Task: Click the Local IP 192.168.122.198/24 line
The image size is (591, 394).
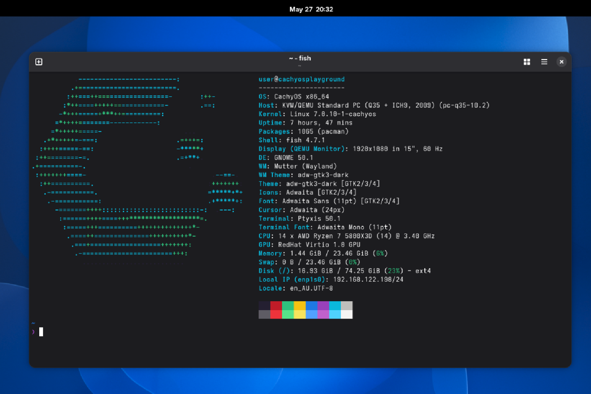Action: pyautogui.click(x=331, y=279)
